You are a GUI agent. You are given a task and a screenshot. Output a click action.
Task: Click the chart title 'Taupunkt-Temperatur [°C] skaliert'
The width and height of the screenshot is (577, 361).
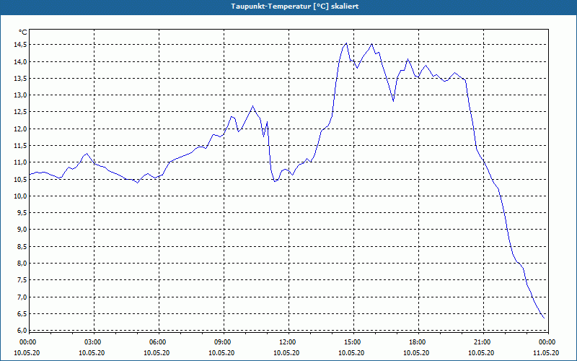(295, 6)
